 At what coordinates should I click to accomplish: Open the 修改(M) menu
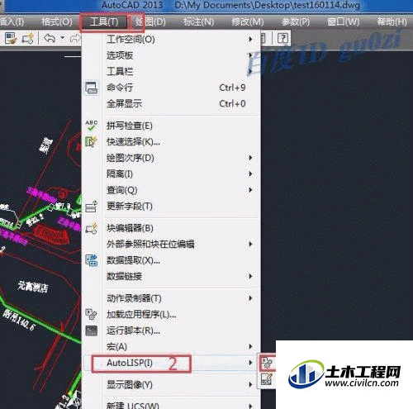pyautogui.click(x=248, y=21)
